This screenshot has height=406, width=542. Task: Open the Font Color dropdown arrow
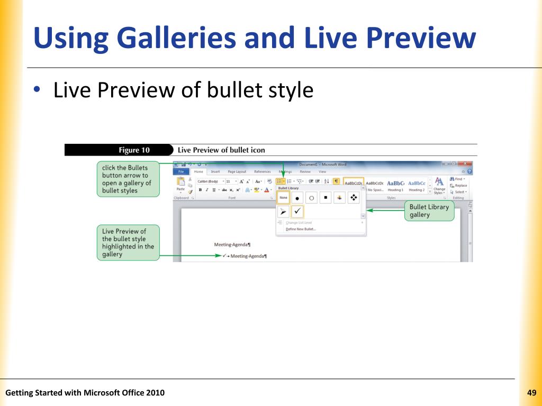[x=271, y=190]
